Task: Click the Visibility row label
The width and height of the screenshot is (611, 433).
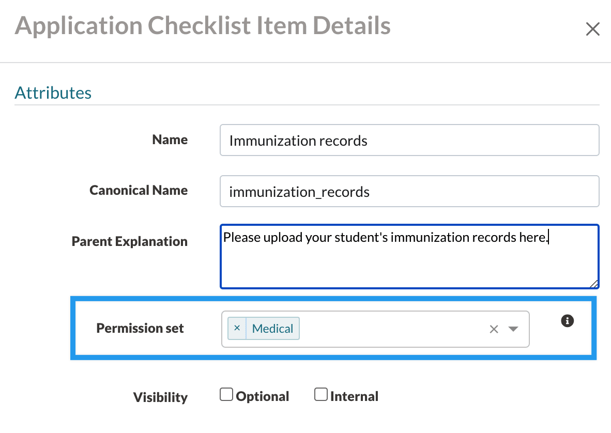Action: point(160,397)
